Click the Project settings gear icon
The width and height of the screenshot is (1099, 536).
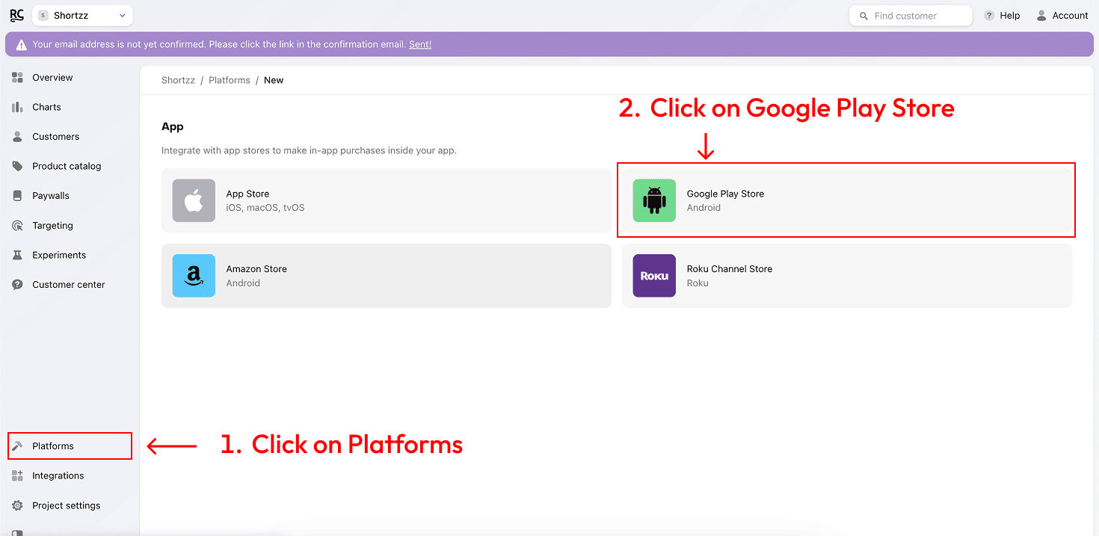click(x=17, y=506)
